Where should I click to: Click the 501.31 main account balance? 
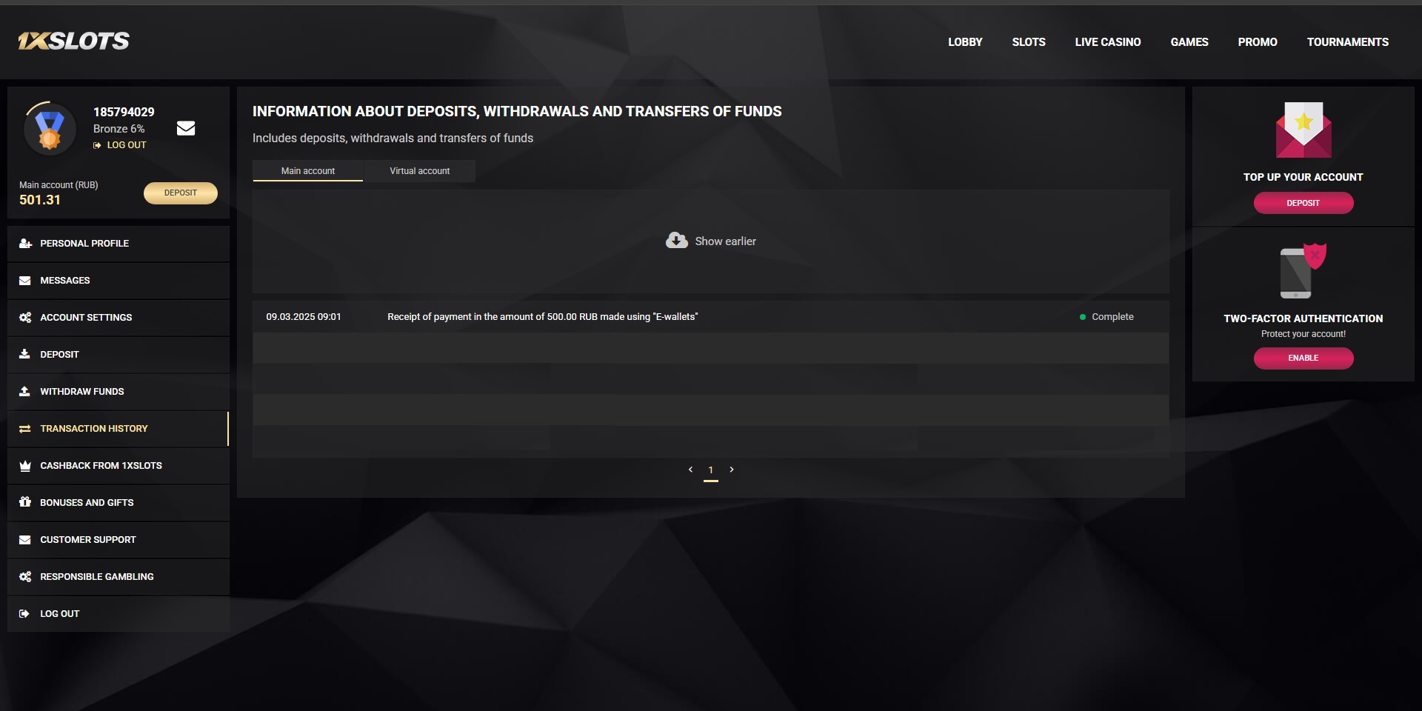(x=40, y=200)
